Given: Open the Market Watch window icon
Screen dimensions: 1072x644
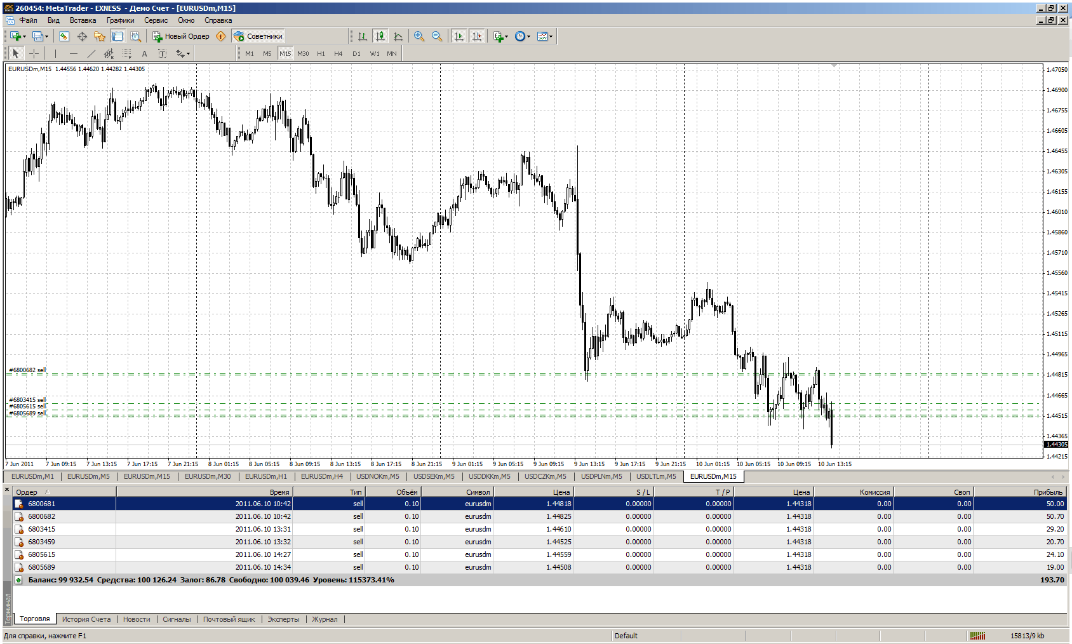Looking at the screenshot, I should 64,36.
